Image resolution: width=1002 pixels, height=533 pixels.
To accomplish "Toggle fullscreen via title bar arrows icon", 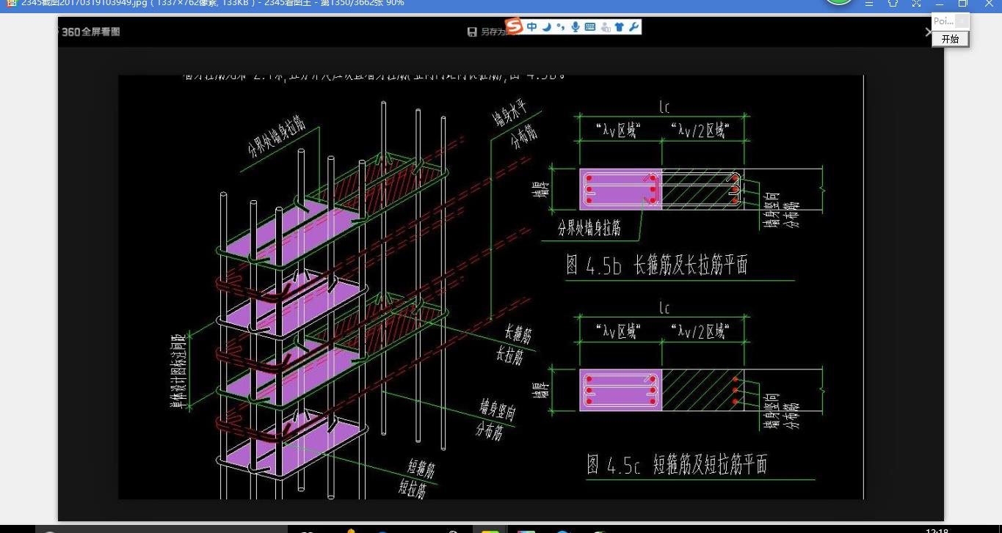I will (916, 4).
